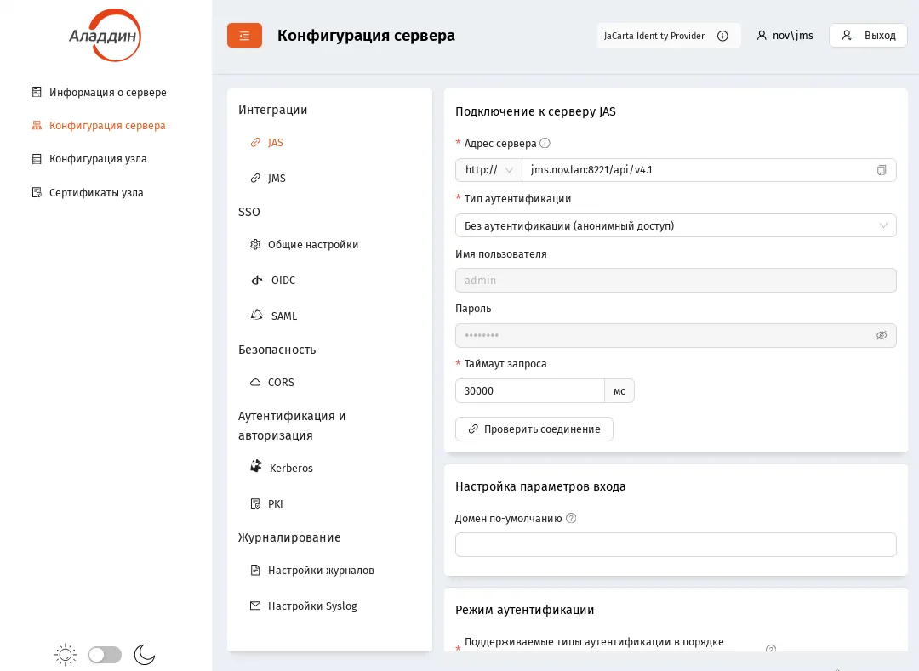Viewport: 919px width, 671px height.
Task: Click the sun light-theme icon
Action: (x=65, y=655)
